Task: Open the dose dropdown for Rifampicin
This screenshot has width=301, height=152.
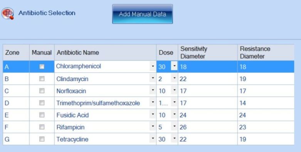Action: click(x=174, y=127)
